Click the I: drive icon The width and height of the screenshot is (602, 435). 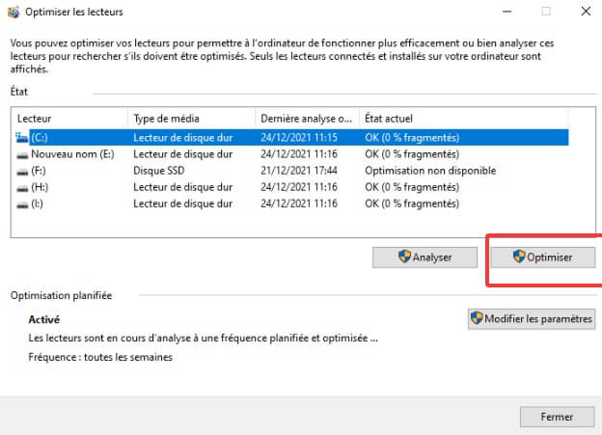[x=22, y=204]
